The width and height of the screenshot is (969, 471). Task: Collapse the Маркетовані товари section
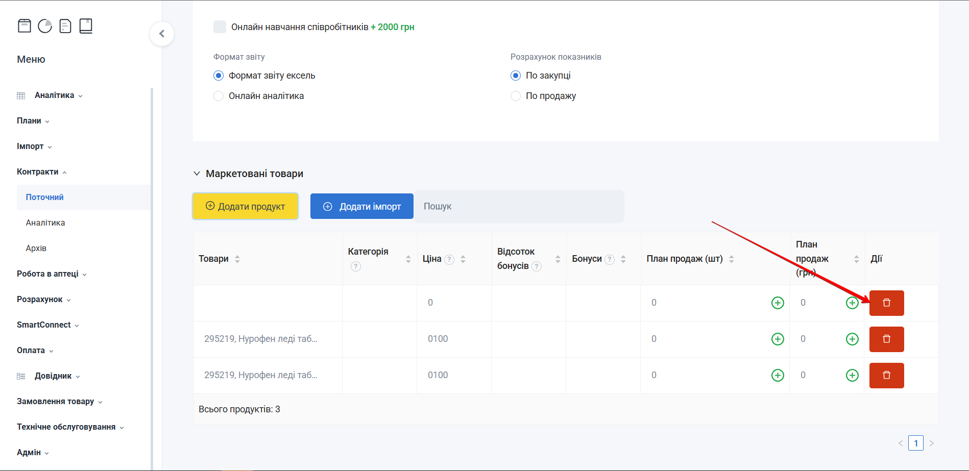[x=197, y=173]
